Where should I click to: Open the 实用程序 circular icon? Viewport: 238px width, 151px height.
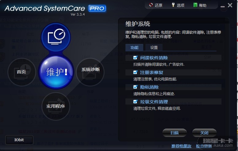coord(56,106)
